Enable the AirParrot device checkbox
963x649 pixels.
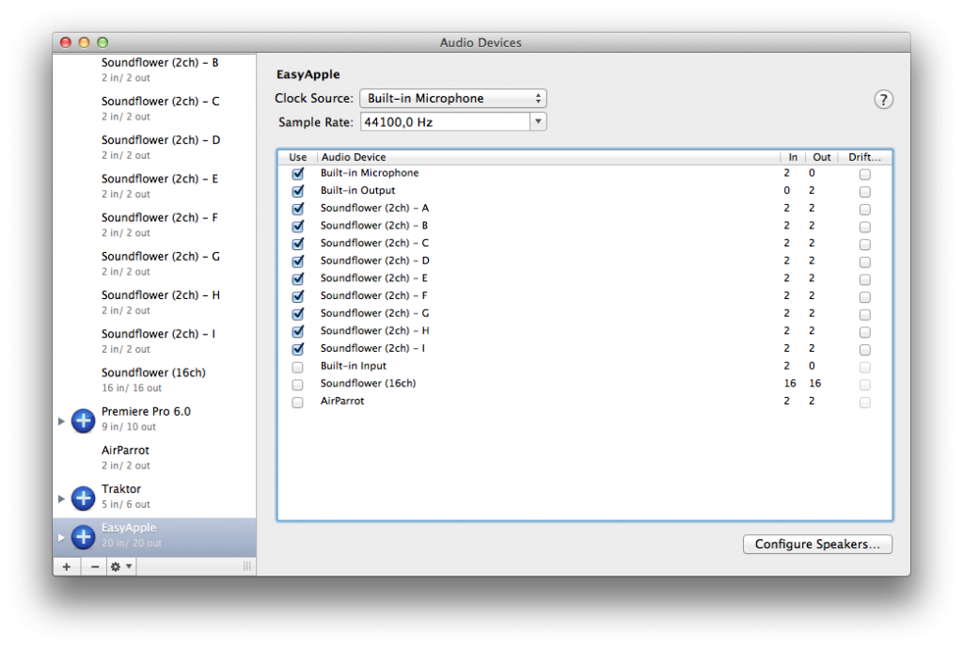297,402
